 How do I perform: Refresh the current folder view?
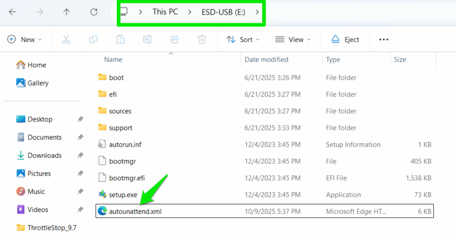[x=93, y=12]
